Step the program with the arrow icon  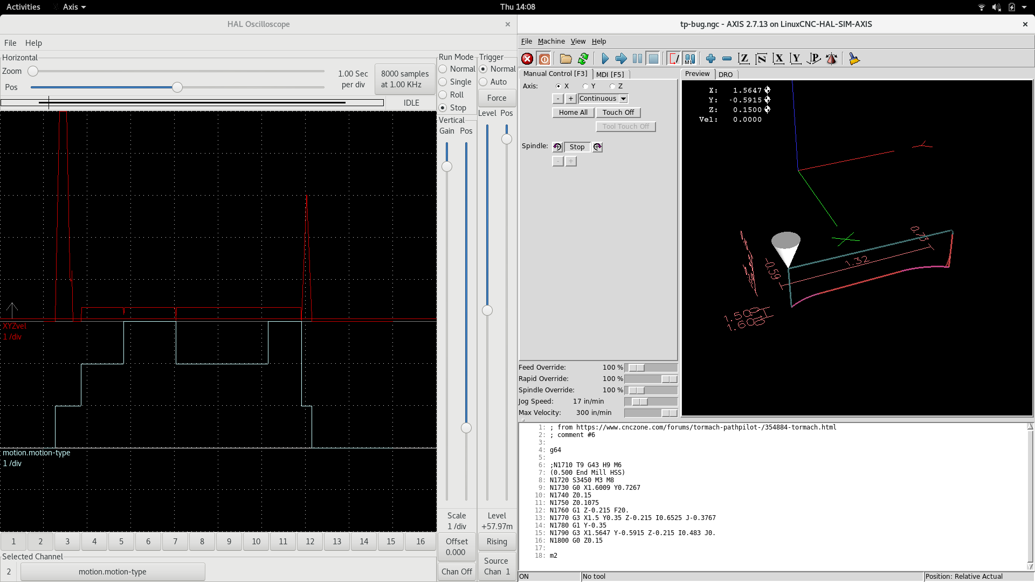coord(621,59)
